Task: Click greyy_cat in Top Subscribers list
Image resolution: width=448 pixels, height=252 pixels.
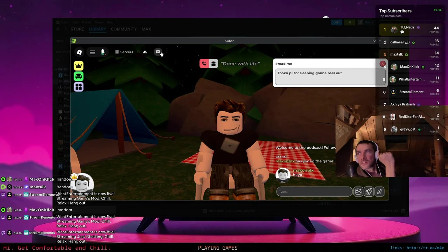Action: point(410,129)
